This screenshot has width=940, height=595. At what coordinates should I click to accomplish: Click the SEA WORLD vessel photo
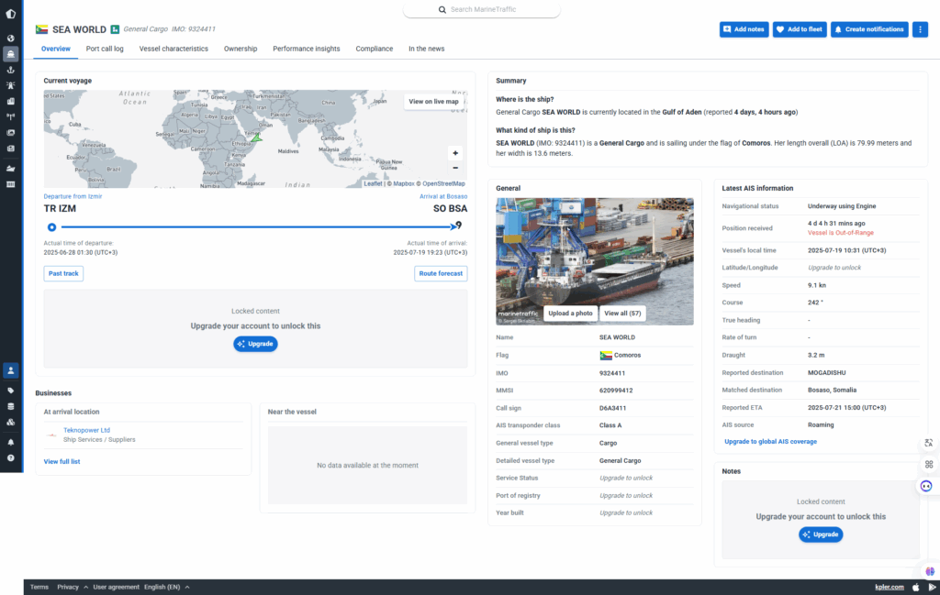pos(595,261)
